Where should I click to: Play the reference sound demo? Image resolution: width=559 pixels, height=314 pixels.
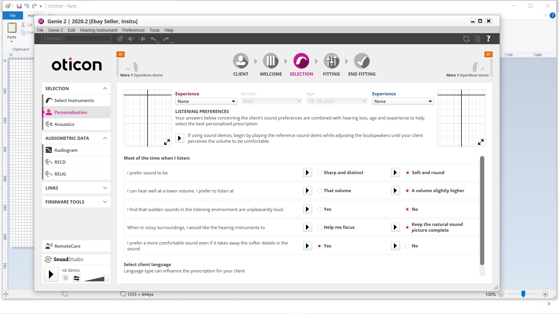(x=180, y=138)
